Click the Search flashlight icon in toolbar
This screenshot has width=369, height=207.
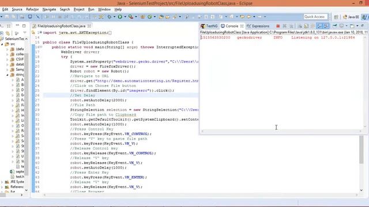pyautogui.click(x=175, y=17)
